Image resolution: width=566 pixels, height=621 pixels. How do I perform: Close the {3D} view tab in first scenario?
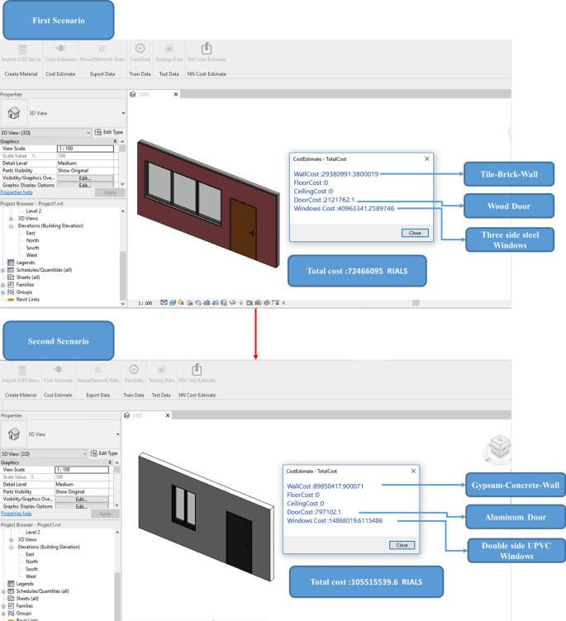[176, 94]
